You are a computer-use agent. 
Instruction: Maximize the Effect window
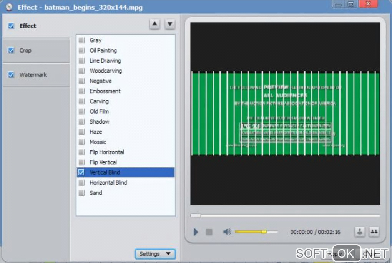point(351,4)
